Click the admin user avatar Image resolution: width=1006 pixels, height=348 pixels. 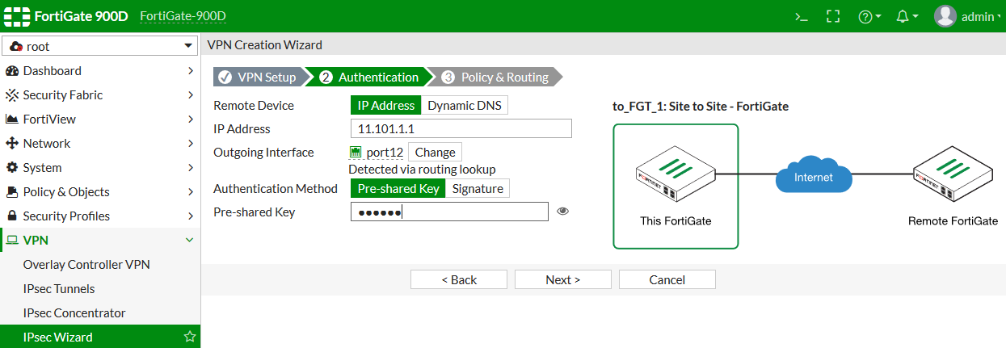pos(945,16)
